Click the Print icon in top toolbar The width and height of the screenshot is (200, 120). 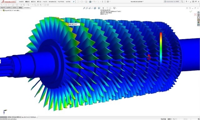pos(90,2)
